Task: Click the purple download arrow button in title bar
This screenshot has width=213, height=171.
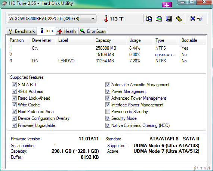Action: pos(167,5)
